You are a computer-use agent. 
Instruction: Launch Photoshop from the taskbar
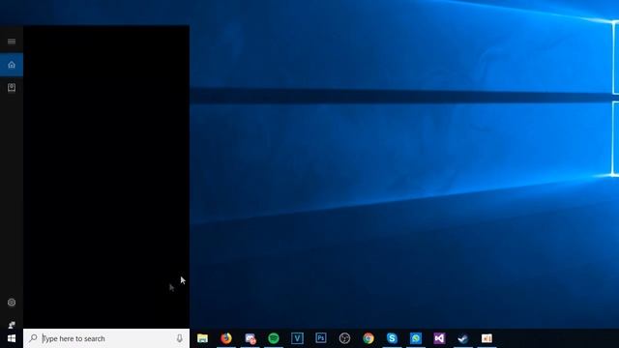coord(321,338)
